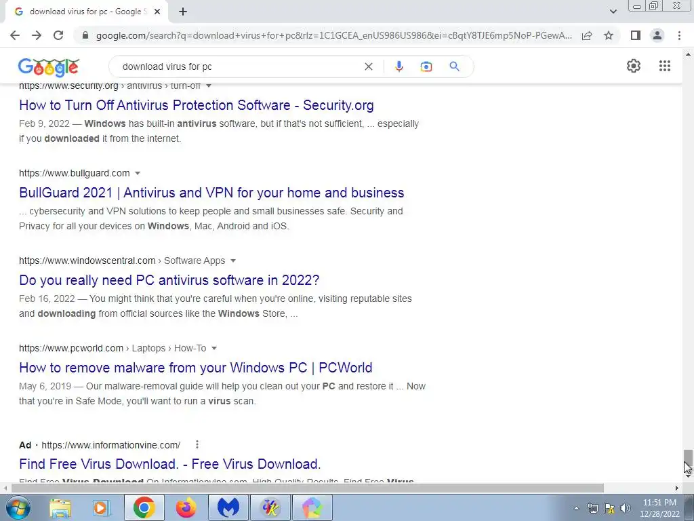Click the horizontal scrollbar at page bottom
The width and height of the screenshot is (694, 521).
pos(307,488)
